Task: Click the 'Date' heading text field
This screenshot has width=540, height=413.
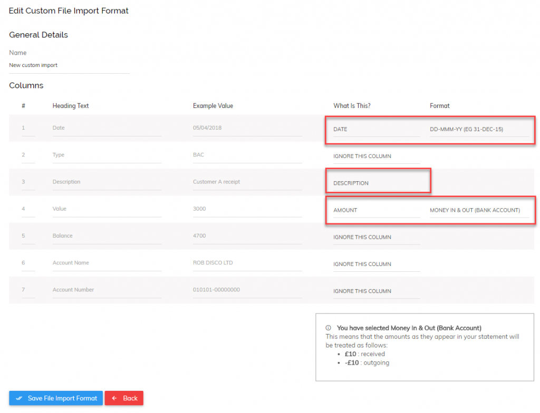Action: tap(107, 128)
